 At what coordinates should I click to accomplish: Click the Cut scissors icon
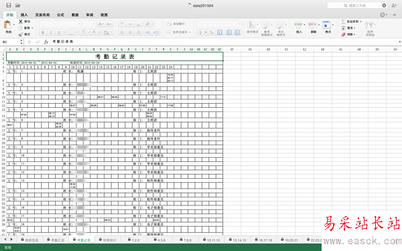[x=21, y=21]
